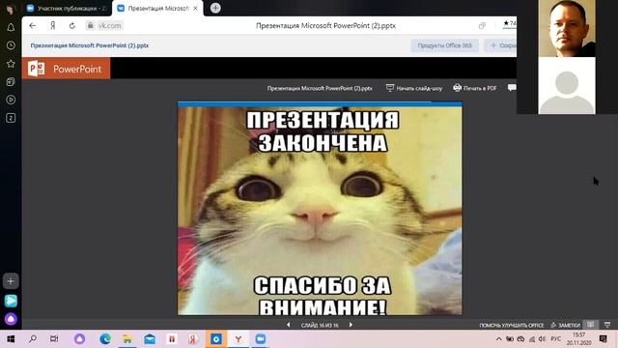The width and height of the screenshot is (618, 348).
Task: Click the battery tray icon
Action: point(510,339)
